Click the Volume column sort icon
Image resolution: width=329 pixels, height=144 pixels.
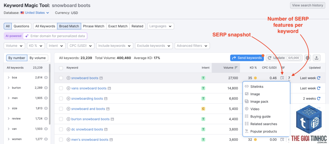tap(236, 68)
